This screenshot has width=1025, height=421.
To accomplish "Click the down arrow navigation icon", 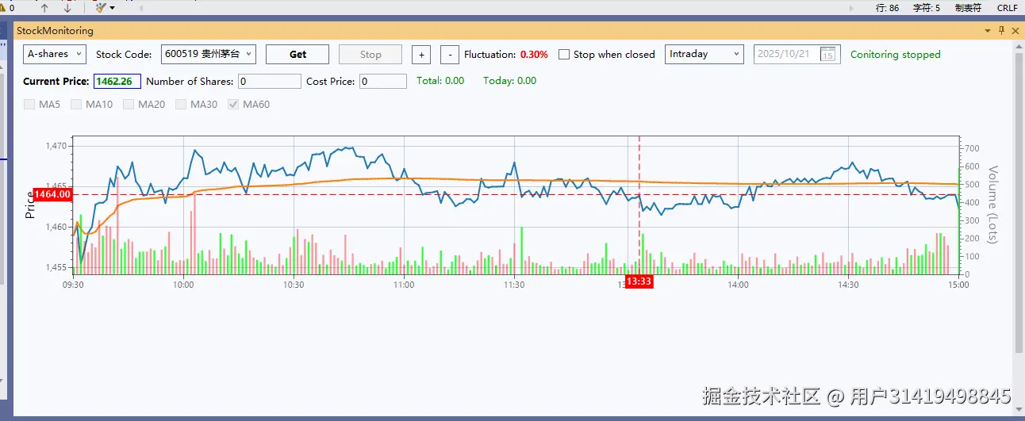I will [67, 8].
